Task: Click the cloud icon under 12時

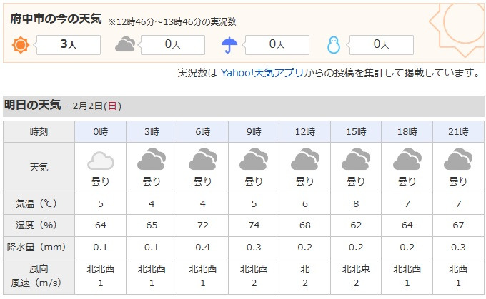Action: [x=305, y=159]
